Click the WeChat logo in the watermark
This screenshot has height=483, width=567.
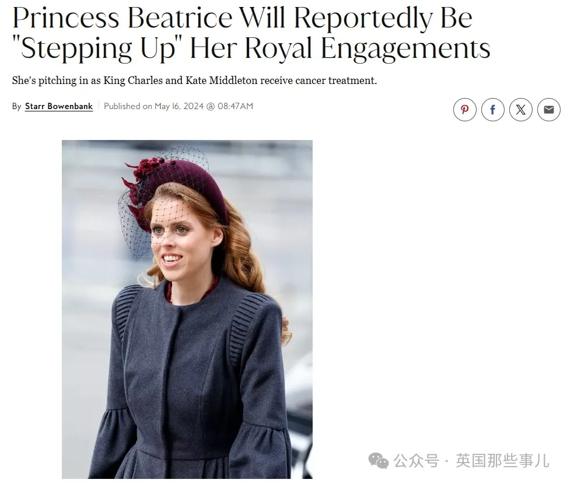pyautogui.click(x=378, y=460)
